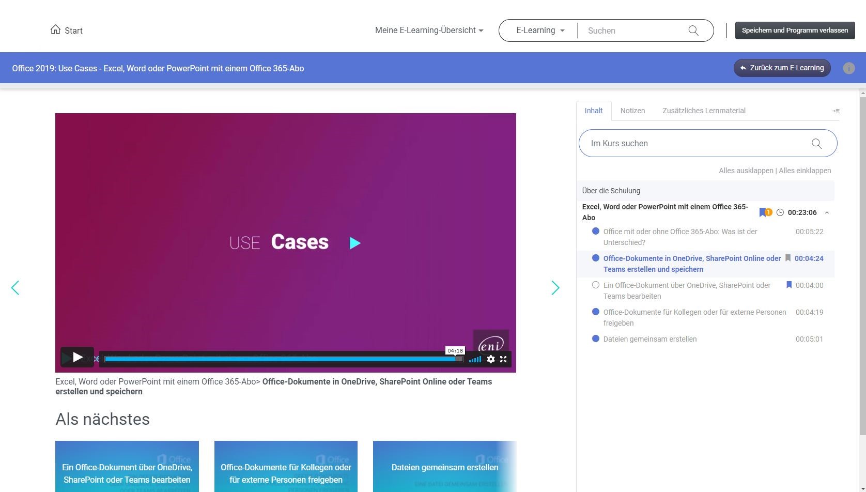866x492 pixels.
Task: Click the 00:05:01 duration text
Action: pyautogui.click(x=810, y=339)
